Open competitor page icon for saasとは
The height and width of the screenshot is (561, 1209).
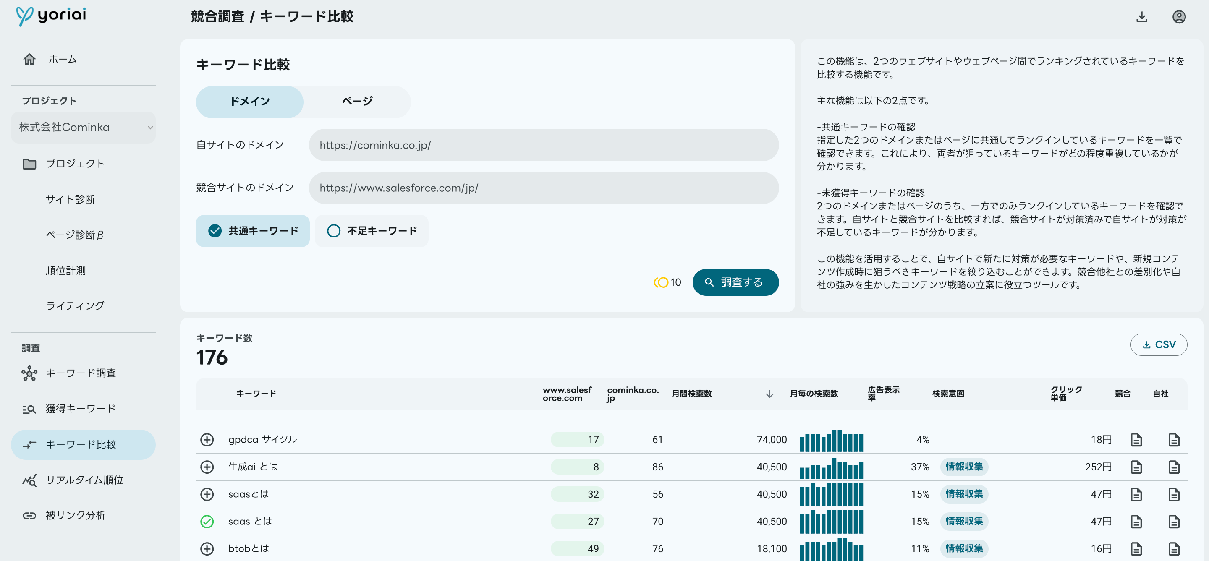(x=1136, y=494)
